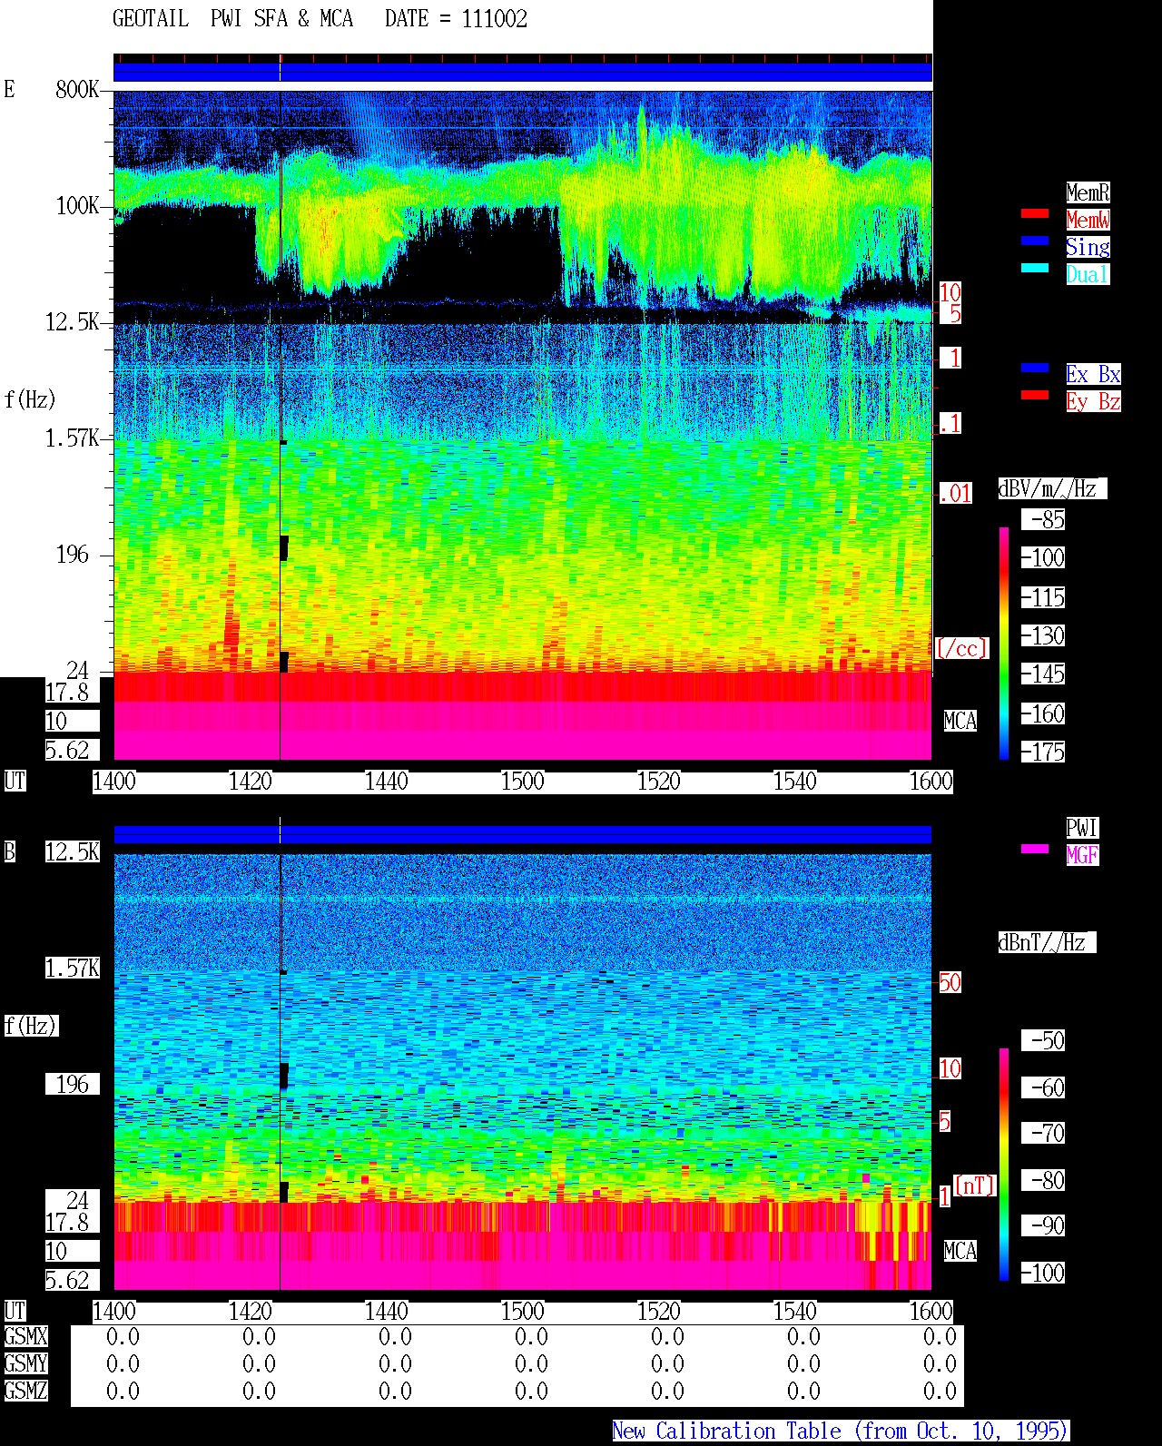1162x1446 pixels.
Task: Click the magenta MGF legend swatch
Action: [1035, 850]
